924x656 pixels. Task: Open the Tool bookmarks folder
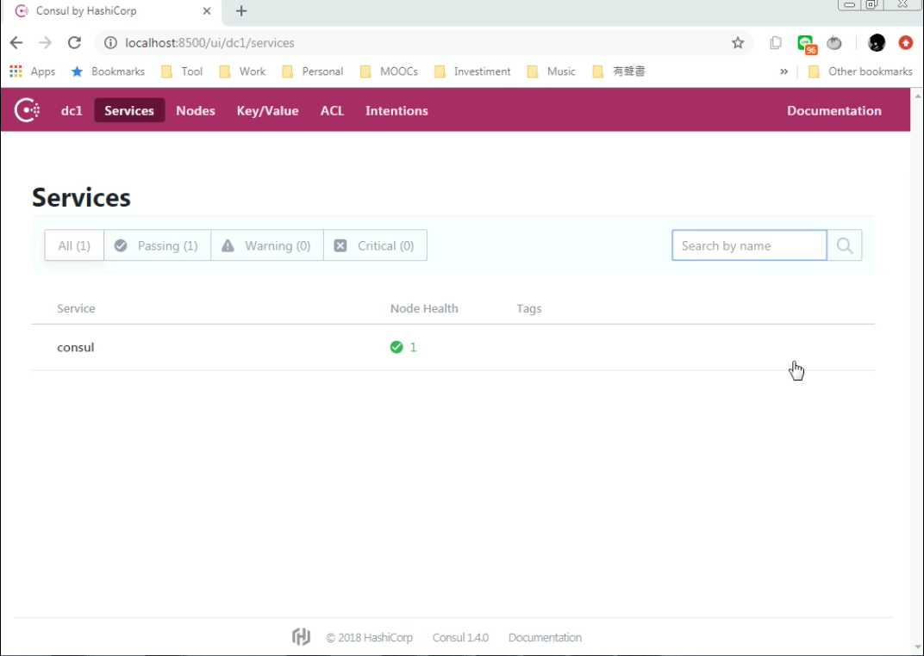coord(182,71)
